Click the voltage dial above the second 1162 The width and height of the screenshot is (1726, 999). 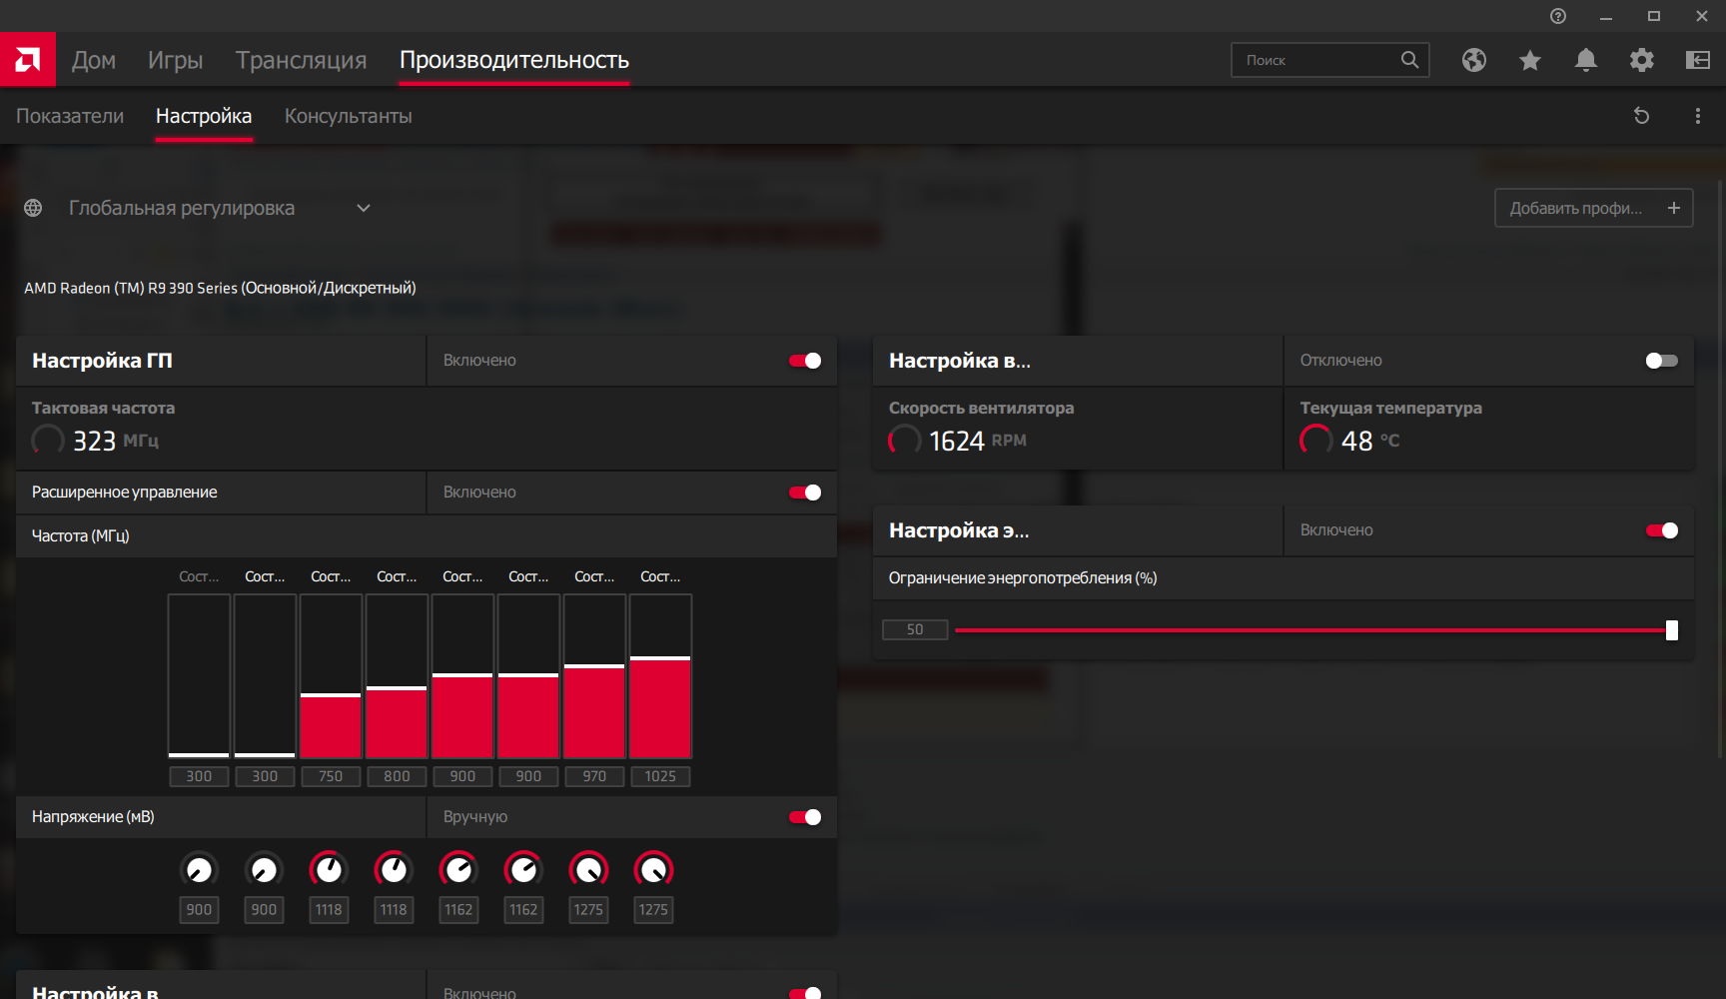pos(523,870)
